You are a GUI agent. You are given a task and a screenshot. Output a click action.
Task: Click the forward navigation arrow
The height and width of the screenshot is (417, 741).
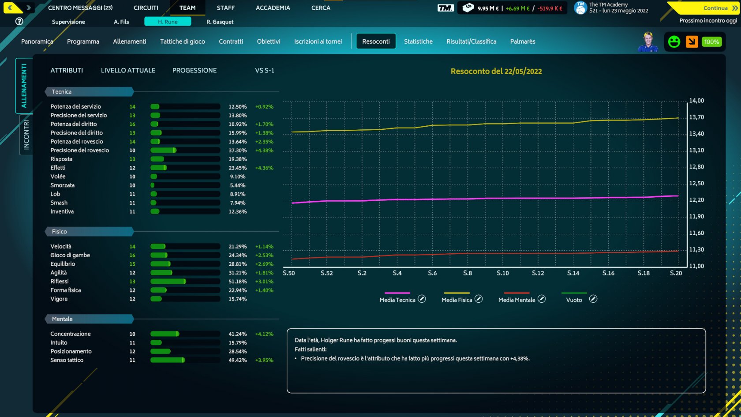[29, 8]
